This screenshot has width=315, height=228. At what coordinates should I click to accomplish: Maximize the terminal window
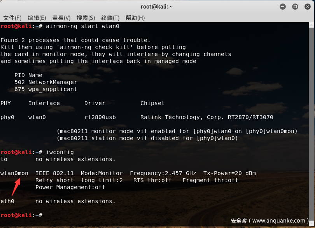point(295,7)
